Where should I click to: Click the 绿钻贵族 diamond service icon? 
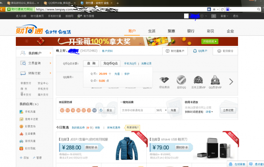[x=164, y=80]
